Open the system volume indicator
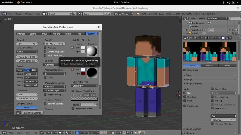The image size is (241, 135). [x=228, y=2]
